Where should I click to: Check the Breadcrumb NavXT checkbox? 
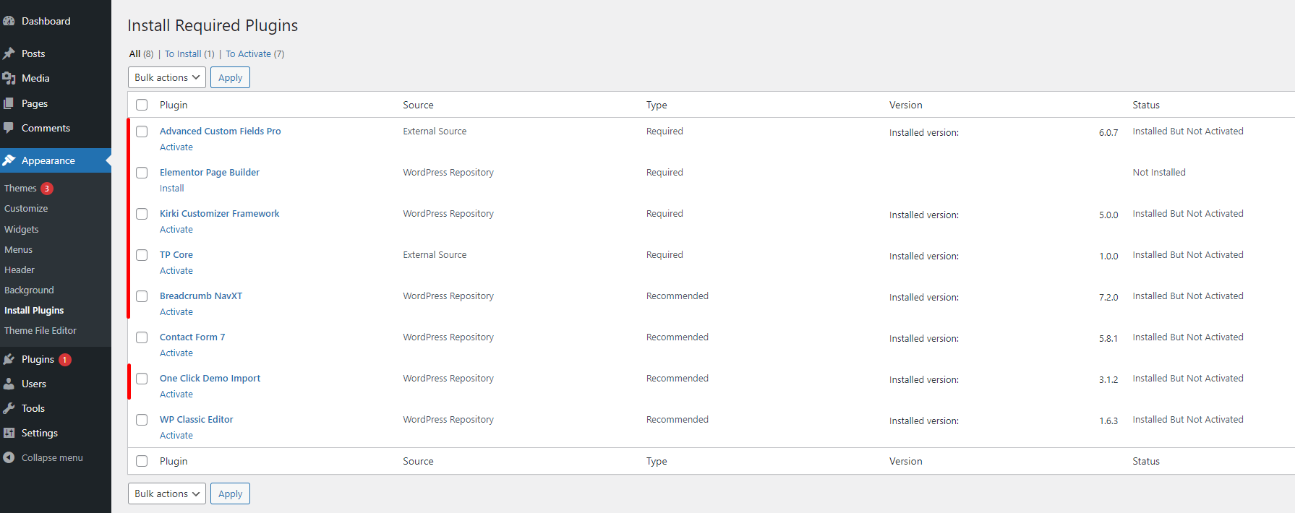click(142, 296)
